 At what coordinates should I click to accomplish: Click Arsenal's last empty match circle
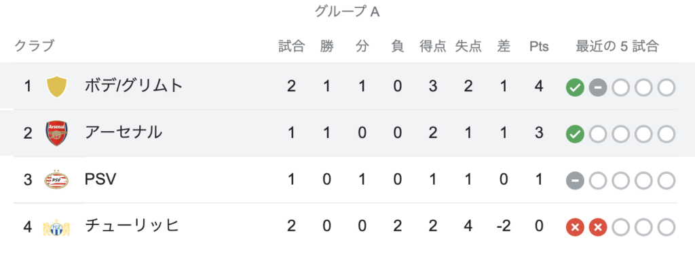[666, 135]
